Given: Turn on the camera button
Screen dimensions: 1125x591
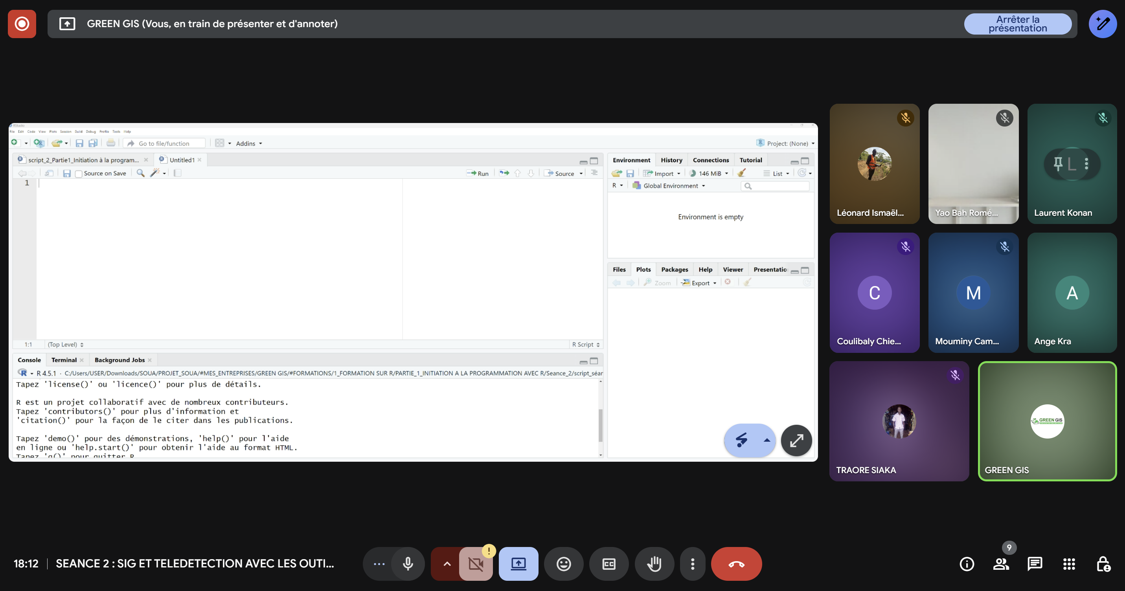Looking at the screenshot, I should [x=476, y=564].
